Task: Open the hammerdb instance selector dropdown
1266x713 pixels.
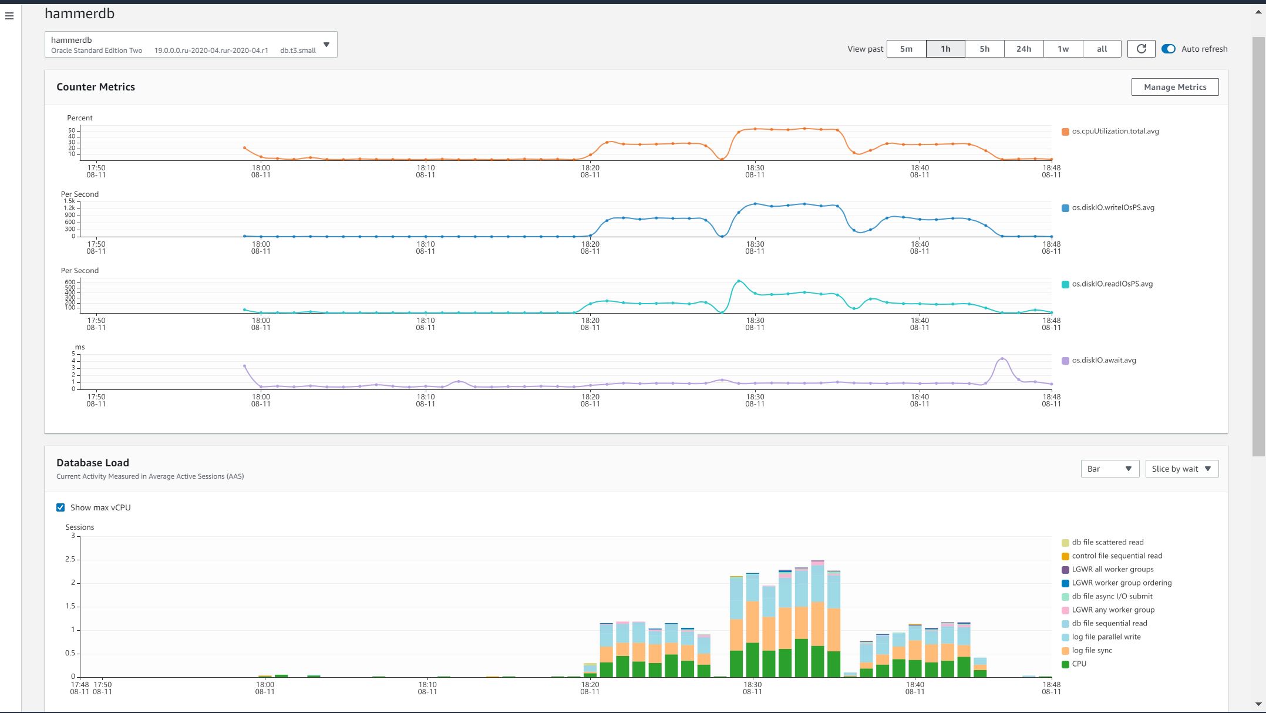Action: 191,45
